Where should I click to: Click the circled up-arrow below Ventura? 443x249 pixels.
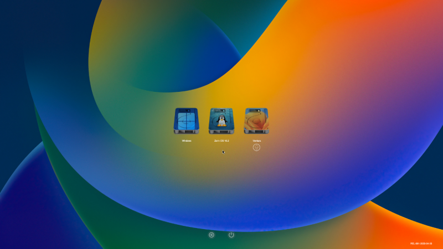pyautogui.click(x=256, y=147)
